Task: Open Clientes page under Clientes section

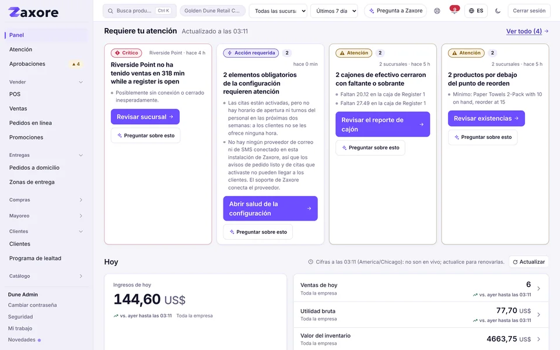Action: (47, 244)
